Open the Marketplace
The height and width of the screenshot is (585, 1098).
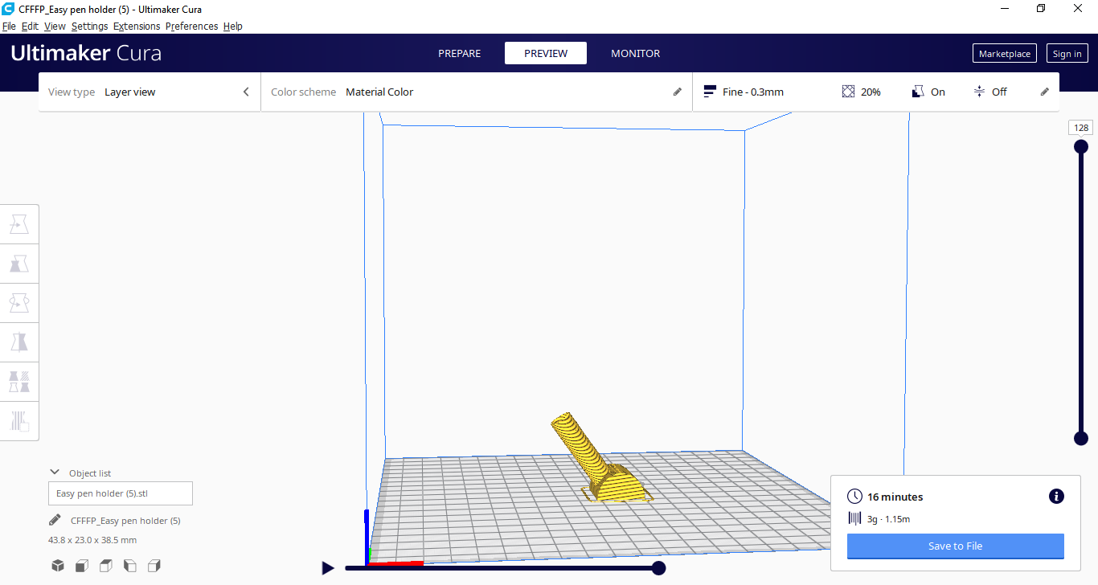(x=1005, y=53)
